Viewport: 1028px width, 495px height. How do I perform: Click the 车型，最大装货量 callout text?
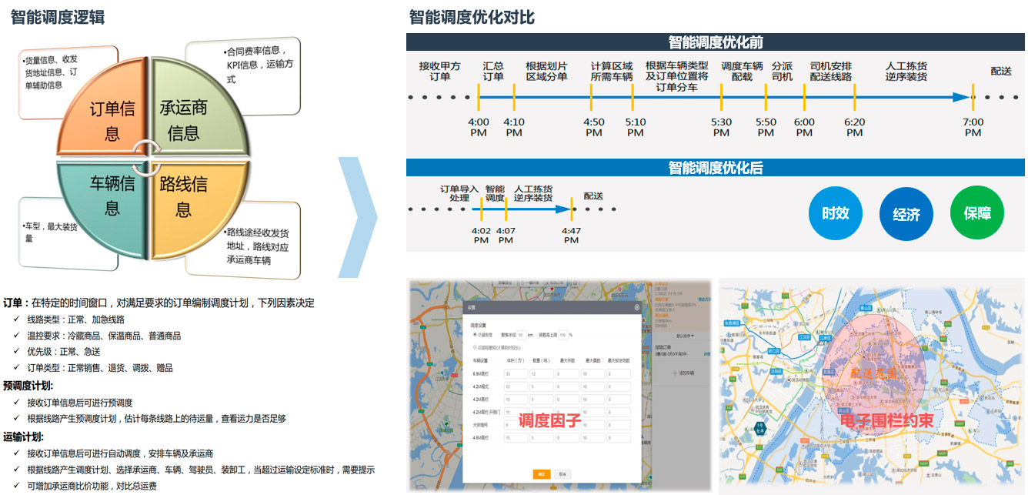50,232
